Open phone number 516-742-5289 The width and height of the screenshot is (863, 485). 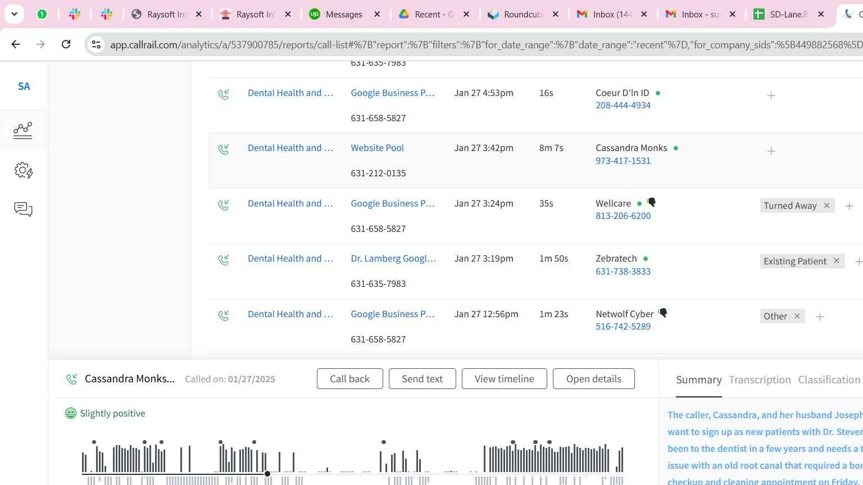pyautogui.click(x=623, y=327)
